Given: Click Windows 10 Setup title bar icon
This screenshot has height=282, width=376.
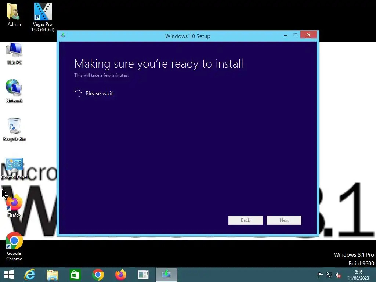Looking at the screenshot, I should pos(63,36).
